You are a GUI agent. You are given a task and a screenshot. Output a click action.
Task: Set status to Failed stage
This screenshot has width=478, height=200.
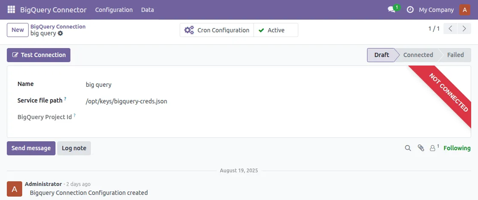[455, 55]
